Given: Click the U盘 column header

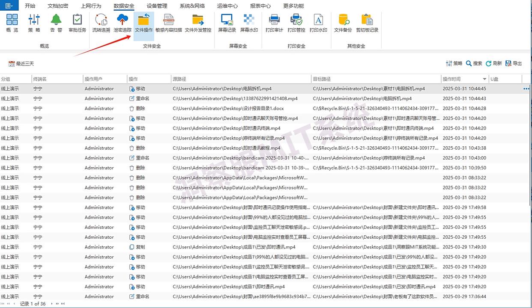Looking at the screenshot, I should [505, 79].
